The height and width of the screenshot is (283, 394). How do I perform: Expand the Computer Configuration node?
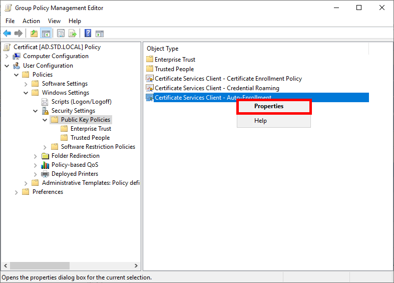point(7,56)
